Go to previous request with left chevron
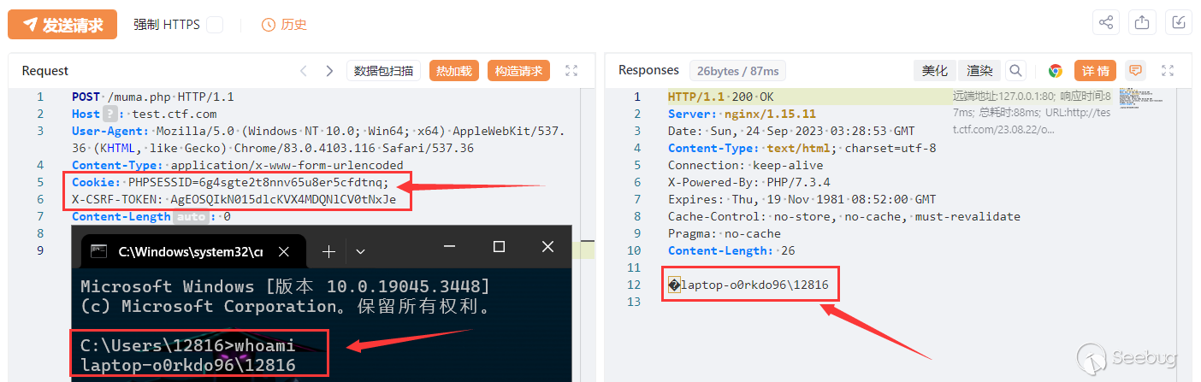Image resolution: width=1201 pixels, height=382 pixels. coord(302,71)
